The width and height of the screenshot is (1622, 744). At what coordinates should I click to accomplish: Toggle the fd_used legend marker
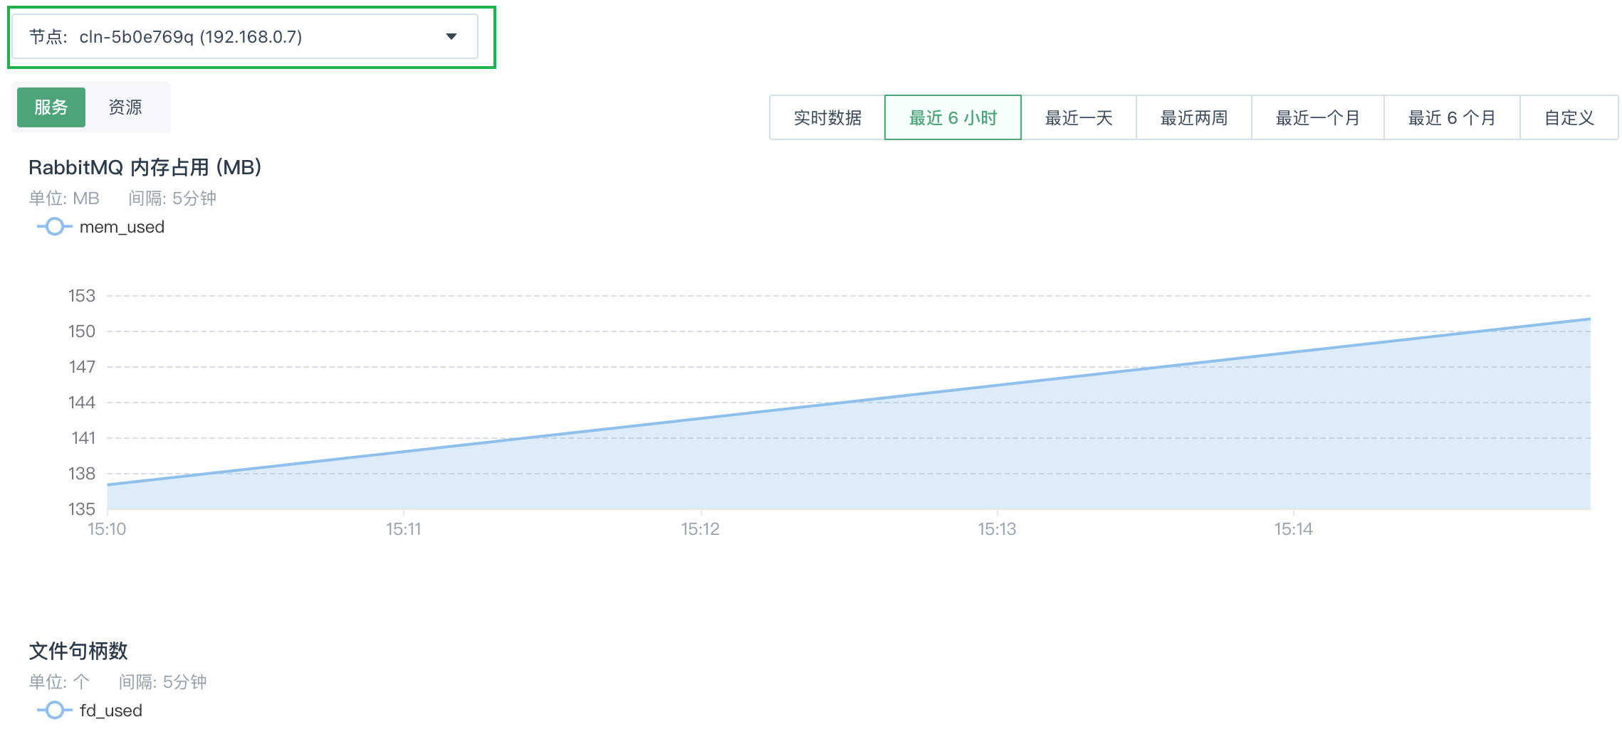(54, 711)
